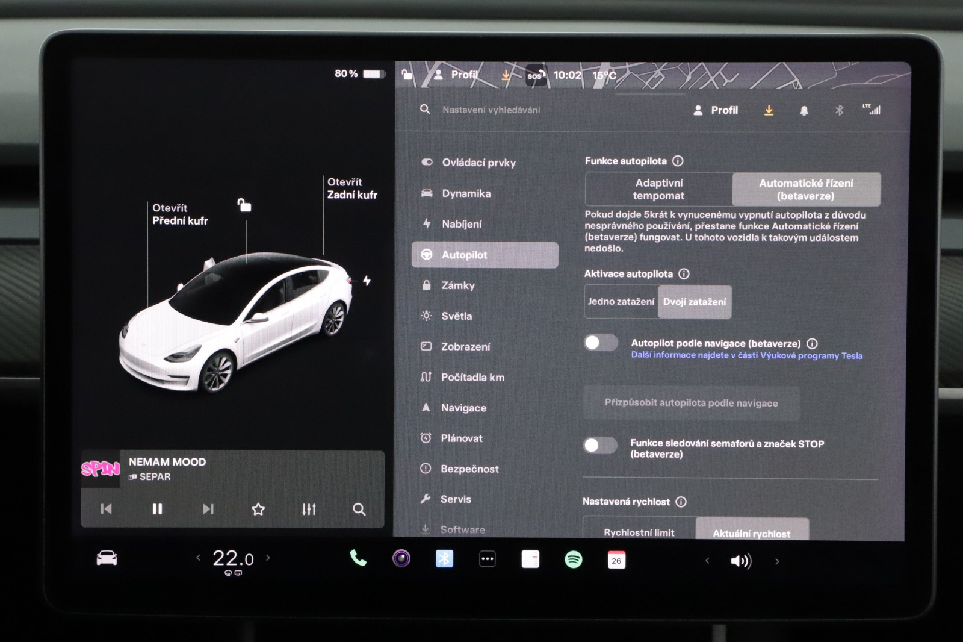Open the Phone app
Viewport: 963px width, 642px height.
(358, 558)
